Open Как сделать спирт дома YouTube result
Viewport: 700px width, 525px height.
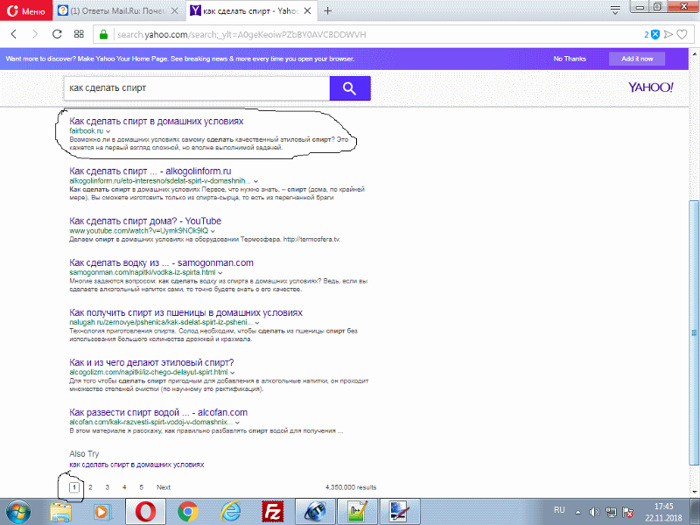(145, 220)
